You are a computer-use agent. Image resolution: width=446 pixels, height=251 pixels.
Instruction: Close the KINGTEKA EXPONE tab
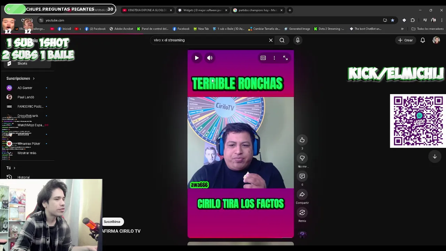coord(171,10)
